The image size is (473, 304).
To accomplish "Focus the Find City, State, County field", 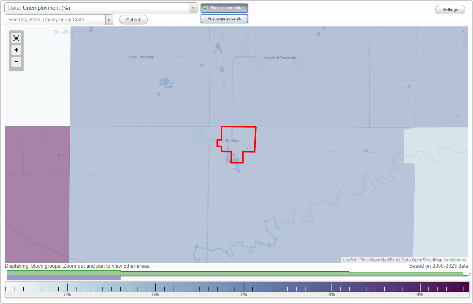I will [55, 20].
